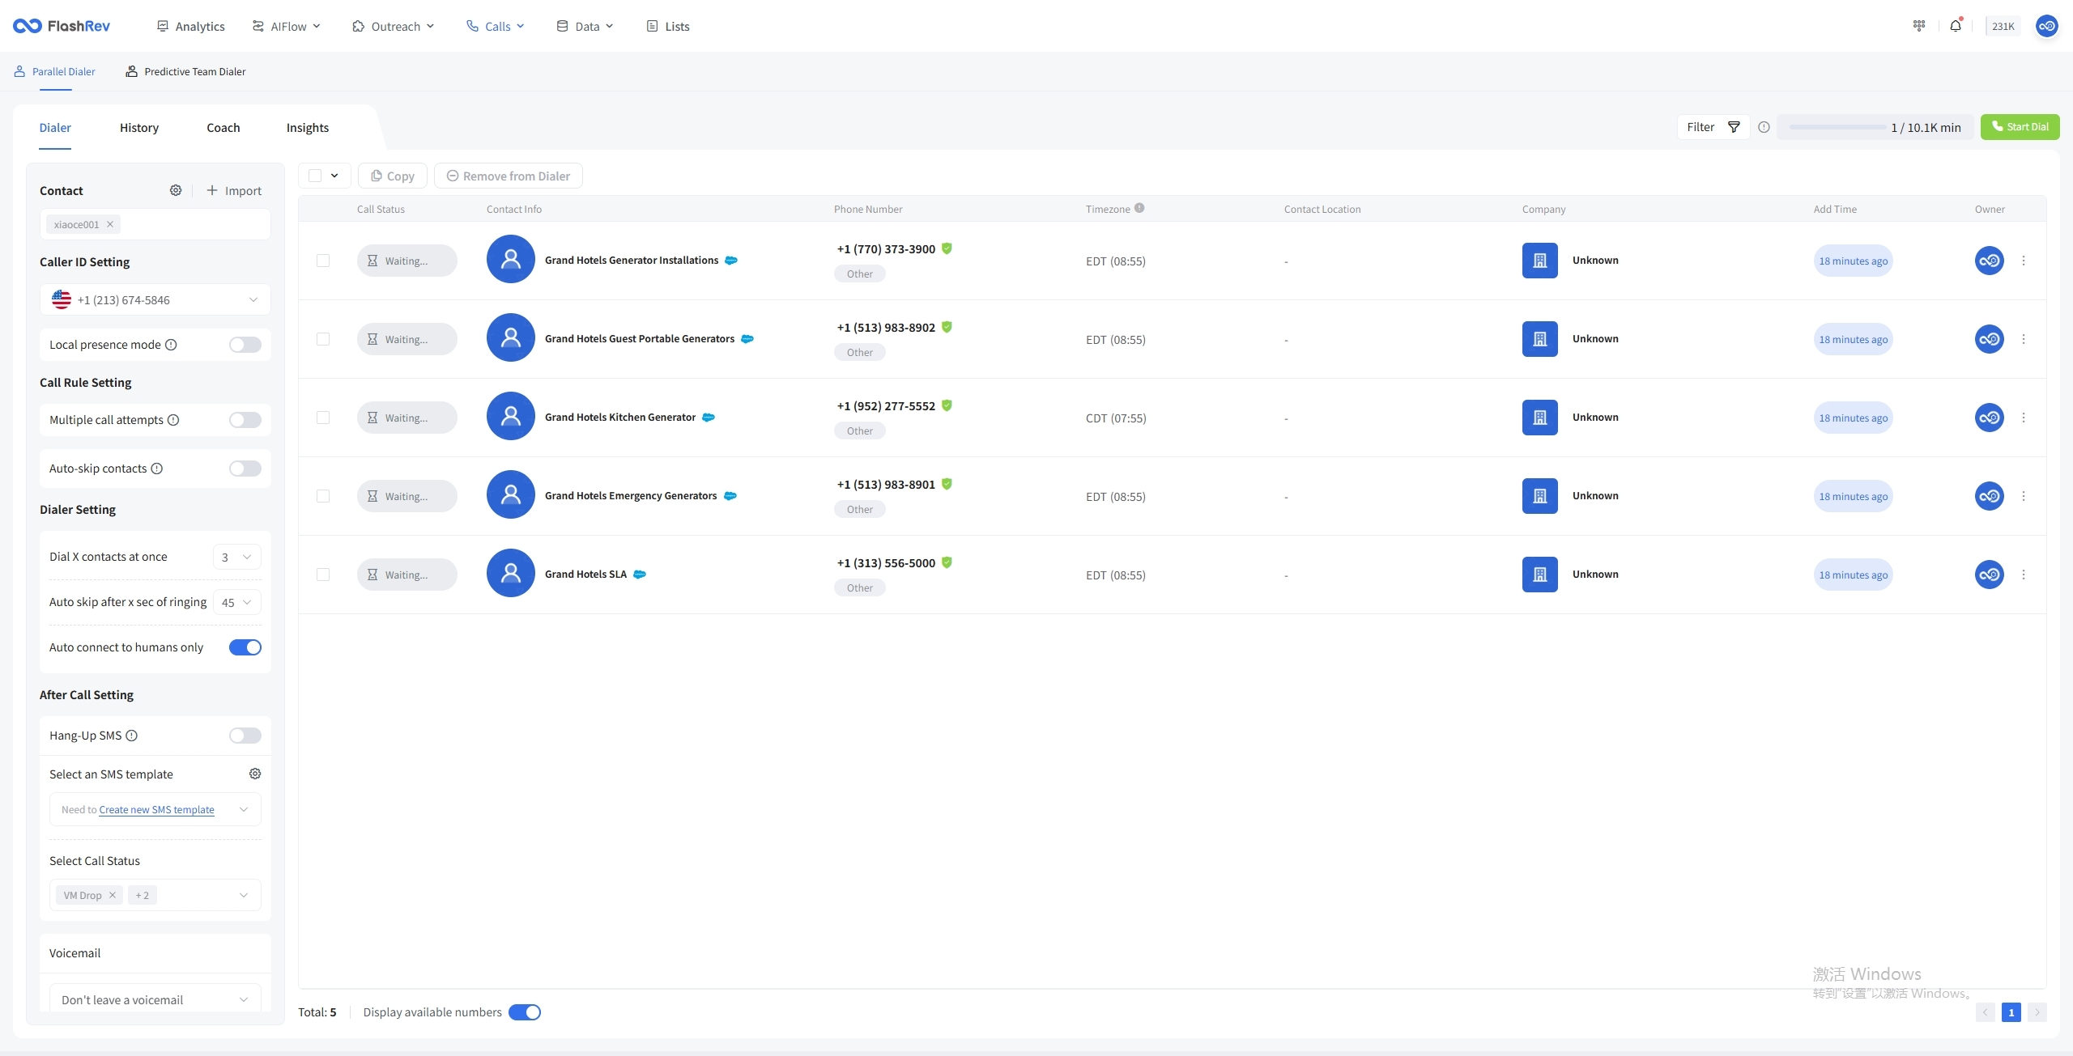Open the Dial X contacts at once dropdown
This screenshot has width=2073, height=1056.
click(236, 557)
